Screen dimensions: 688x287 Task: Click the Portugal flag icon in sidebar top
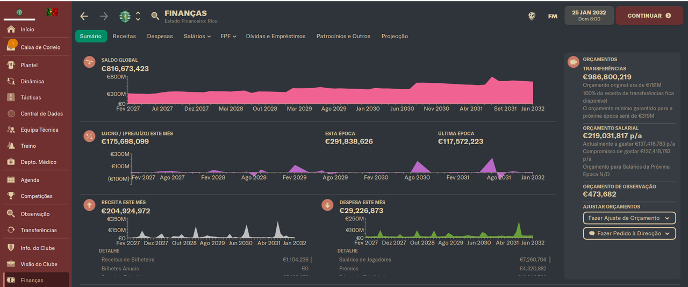point(52,12)
